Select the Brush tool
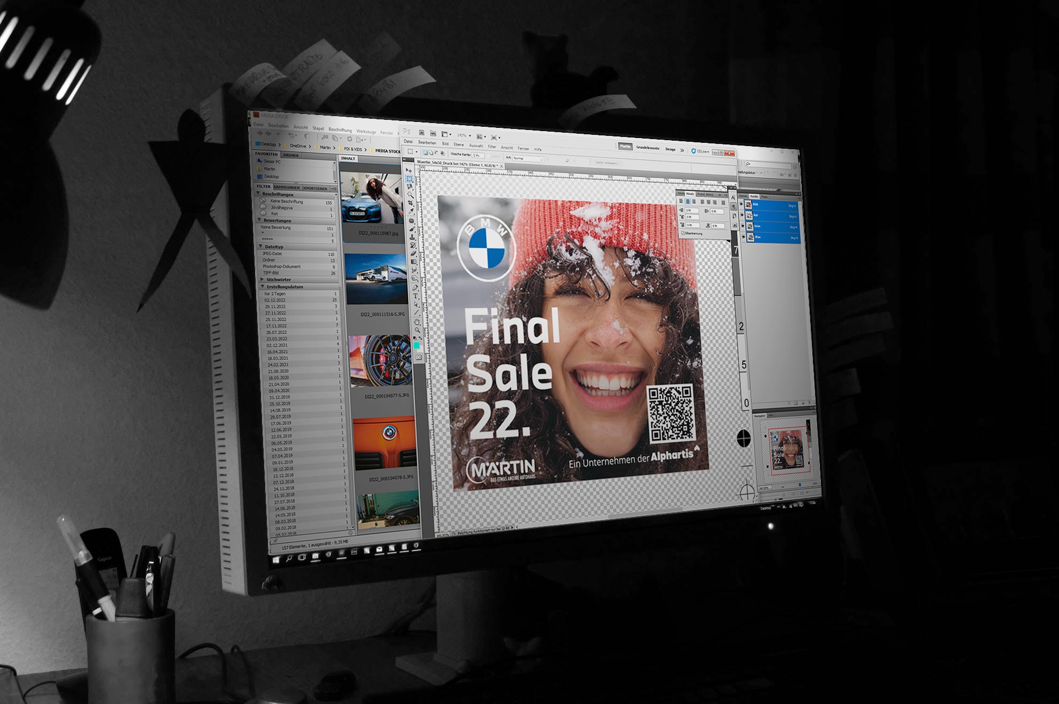1059x704 pixels. coord(412,228)
